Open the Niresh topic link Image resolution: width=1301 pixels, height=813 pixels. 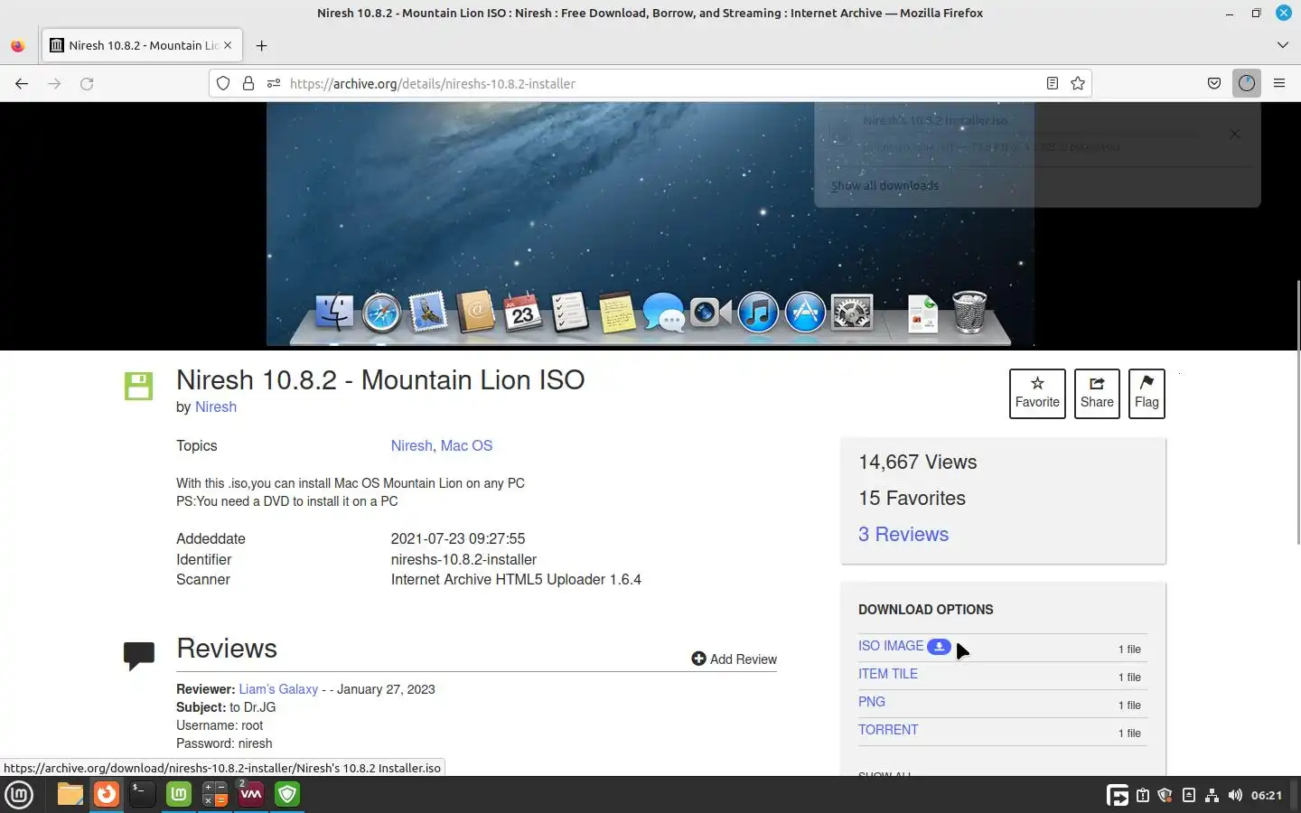[411, 445]
